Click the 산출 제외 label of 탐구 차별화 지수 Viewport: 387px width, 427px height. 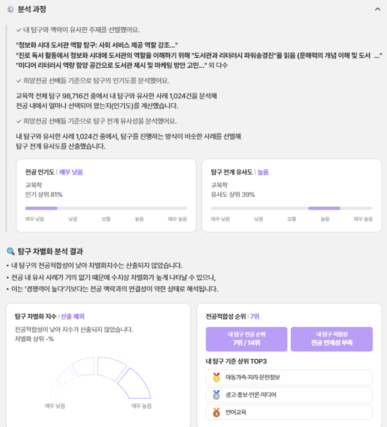[x=72, y=316]
